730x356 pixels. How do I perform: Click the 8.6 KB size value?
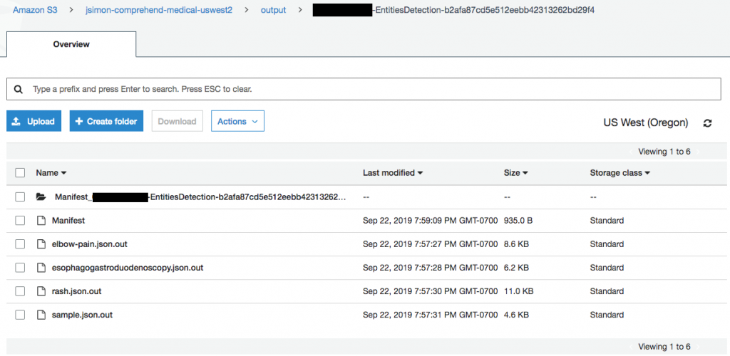tap(516, 244)
